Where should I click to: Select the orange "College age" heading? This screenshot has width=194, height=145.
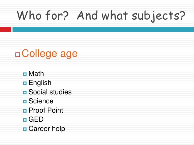(x=50, y=54)
